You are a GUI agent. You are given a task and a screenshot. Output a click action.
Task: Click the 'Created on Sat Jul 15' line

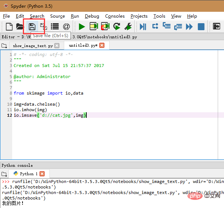click(59, 66)
